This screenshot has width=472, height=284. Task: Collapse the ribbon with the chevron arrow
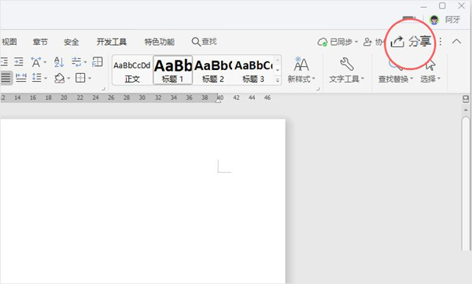[x=456, y=42]
